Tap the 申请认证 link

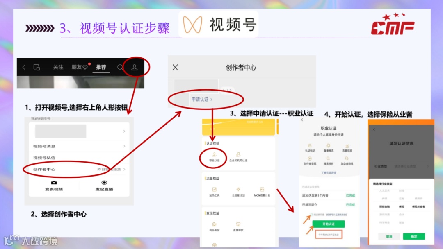(x=202, y=99)
